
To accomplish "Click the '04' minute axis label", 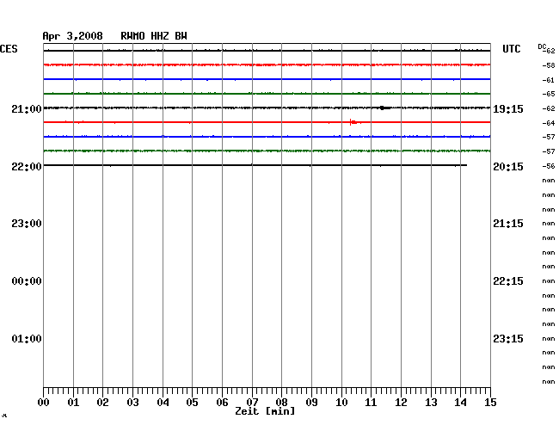I will tap(163, 402).
